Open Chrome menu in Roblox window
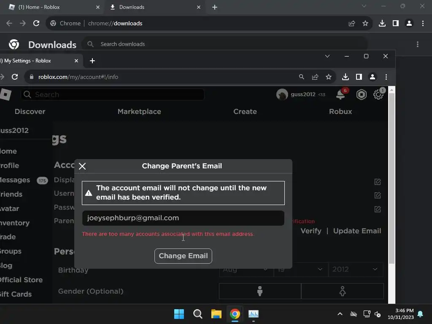This screenshot has height=324, width=432. point(386,77)
